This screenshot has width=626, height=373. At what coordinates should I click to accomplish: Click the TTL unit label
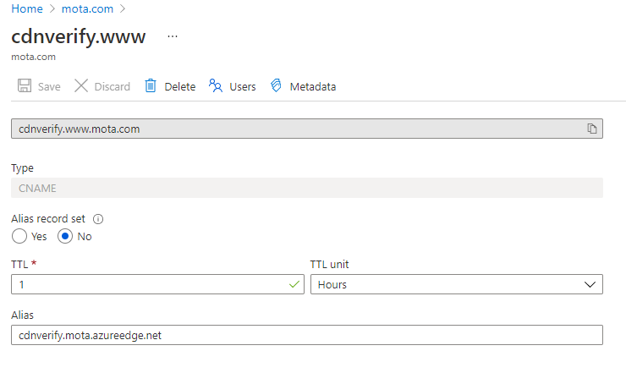coord(329,265)
